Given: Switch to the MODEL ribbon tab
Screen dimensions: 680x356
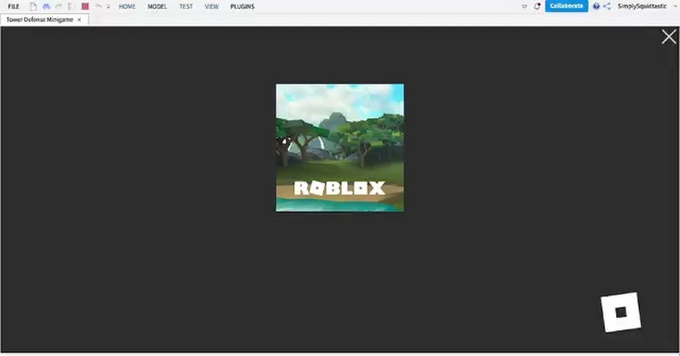Looking at the screenshot, I should click(157, 7).
